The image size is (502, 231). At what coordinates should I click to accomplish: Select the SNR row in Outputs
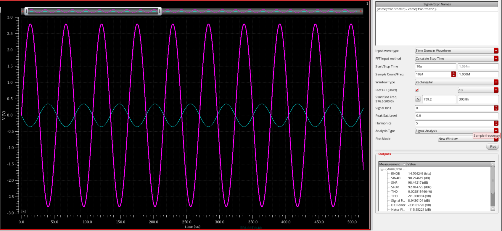point(435,182)
